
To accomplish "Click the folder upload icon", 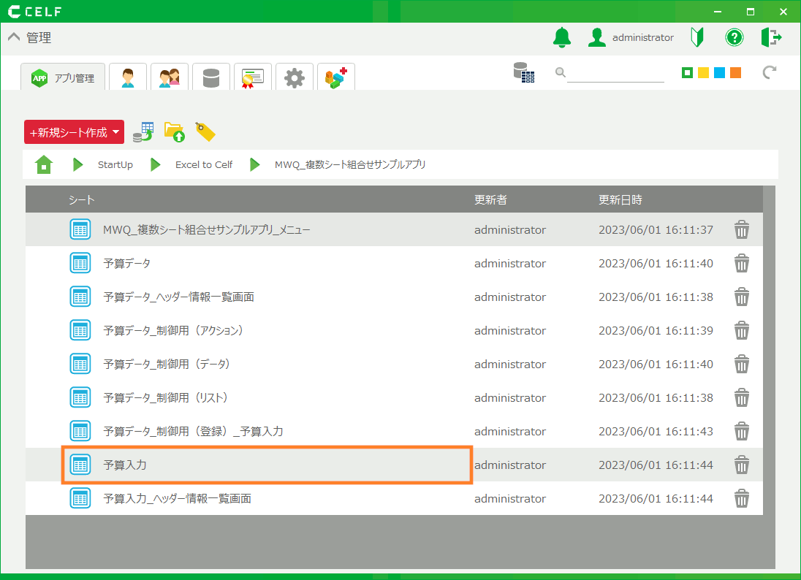I will (174, 131).
